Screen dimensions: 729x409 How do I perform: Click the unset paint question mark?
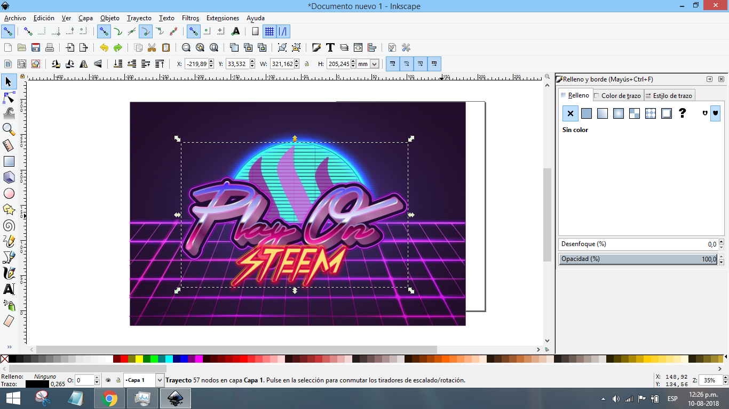[682, 113]
